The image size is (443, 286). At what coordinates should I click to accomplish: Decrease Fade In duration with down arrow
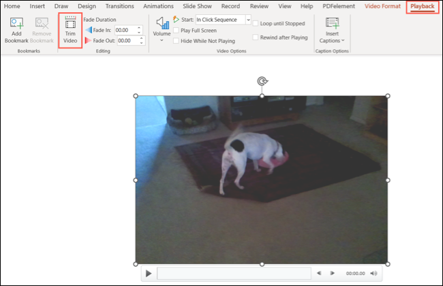click(139, 33)
